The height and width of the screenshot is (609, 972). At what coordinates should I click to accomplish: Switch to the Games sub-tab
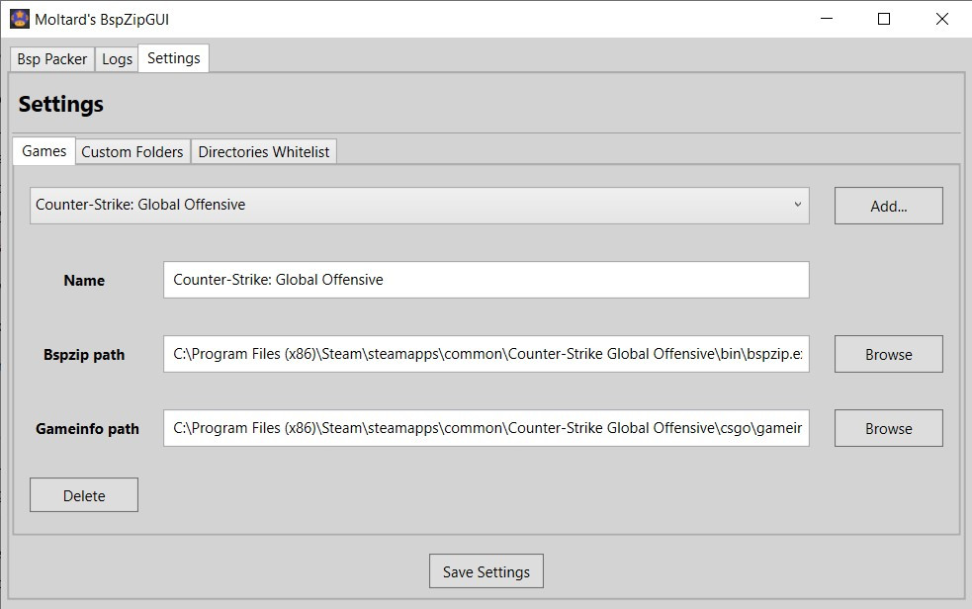tap(43, 151)
